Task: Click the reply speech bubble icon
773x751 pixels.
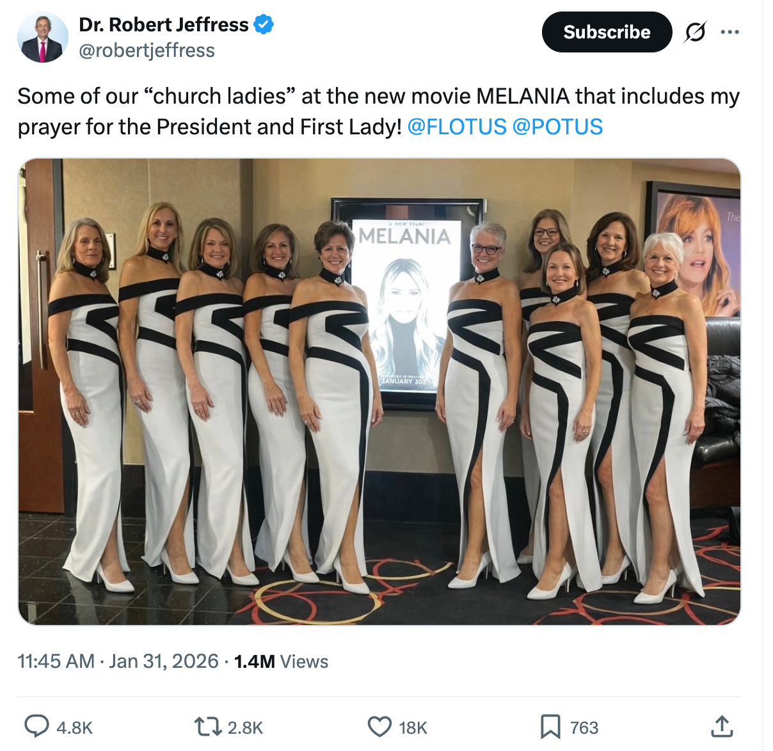Action: click(x=36, y=727)
